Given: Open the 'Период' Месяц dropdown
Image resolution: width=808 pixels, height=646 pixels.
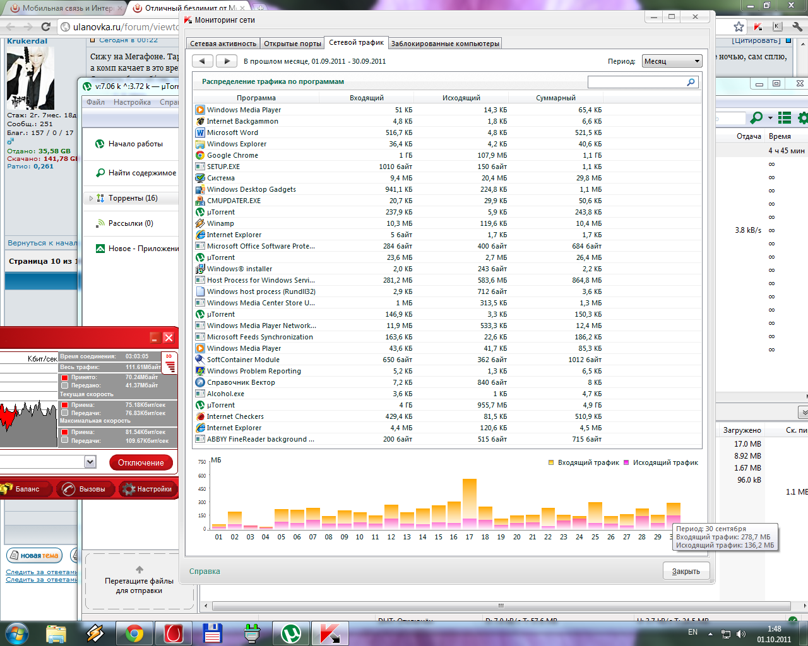Looking at the screenshot, I should pyautogui.click(x=672, y=61).
